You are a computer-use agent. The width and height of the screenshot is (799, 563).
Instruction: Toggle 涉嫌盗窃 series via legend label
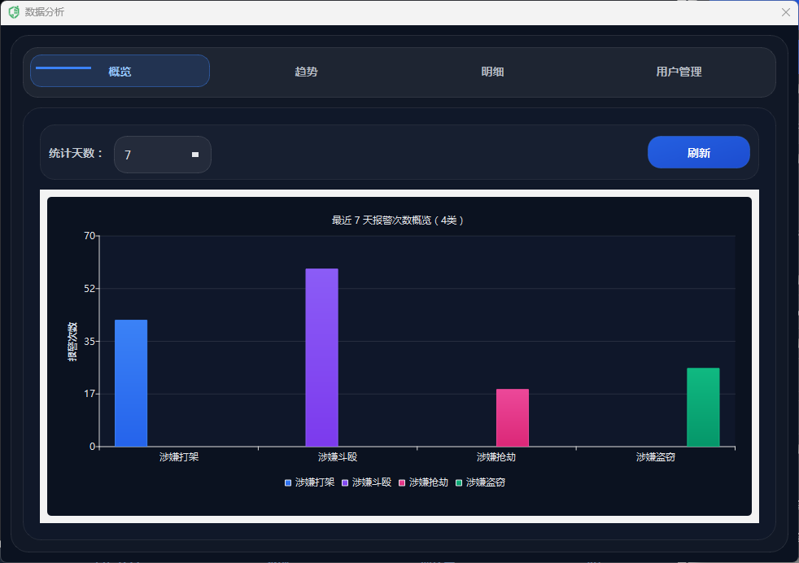coord(485,482)
